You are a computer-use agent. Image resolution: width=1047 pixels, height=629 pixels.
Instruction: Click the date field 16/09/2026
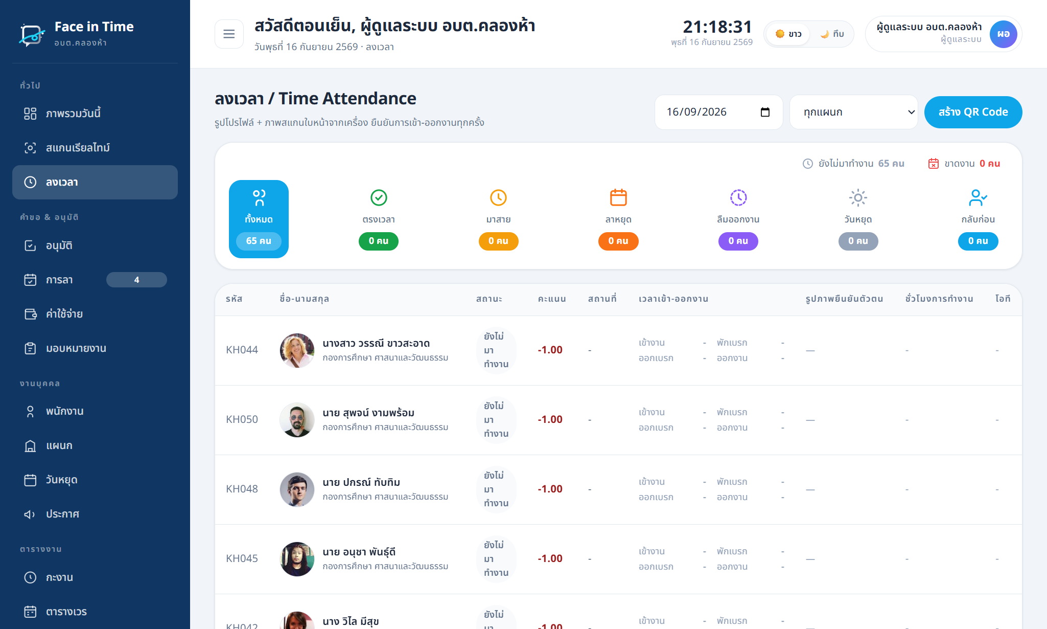coord(718,112)
